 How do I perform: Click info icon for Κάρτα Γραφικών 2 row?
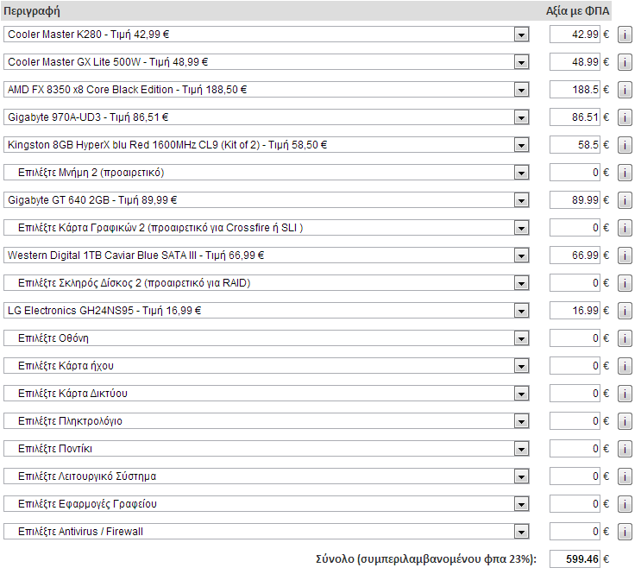pyautogui.click(x=625, y=228)
